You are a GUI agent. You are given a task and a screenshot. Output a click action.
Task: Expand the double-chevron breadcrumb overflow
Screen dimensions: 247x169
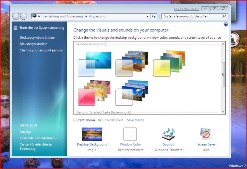tap(39, 16)
